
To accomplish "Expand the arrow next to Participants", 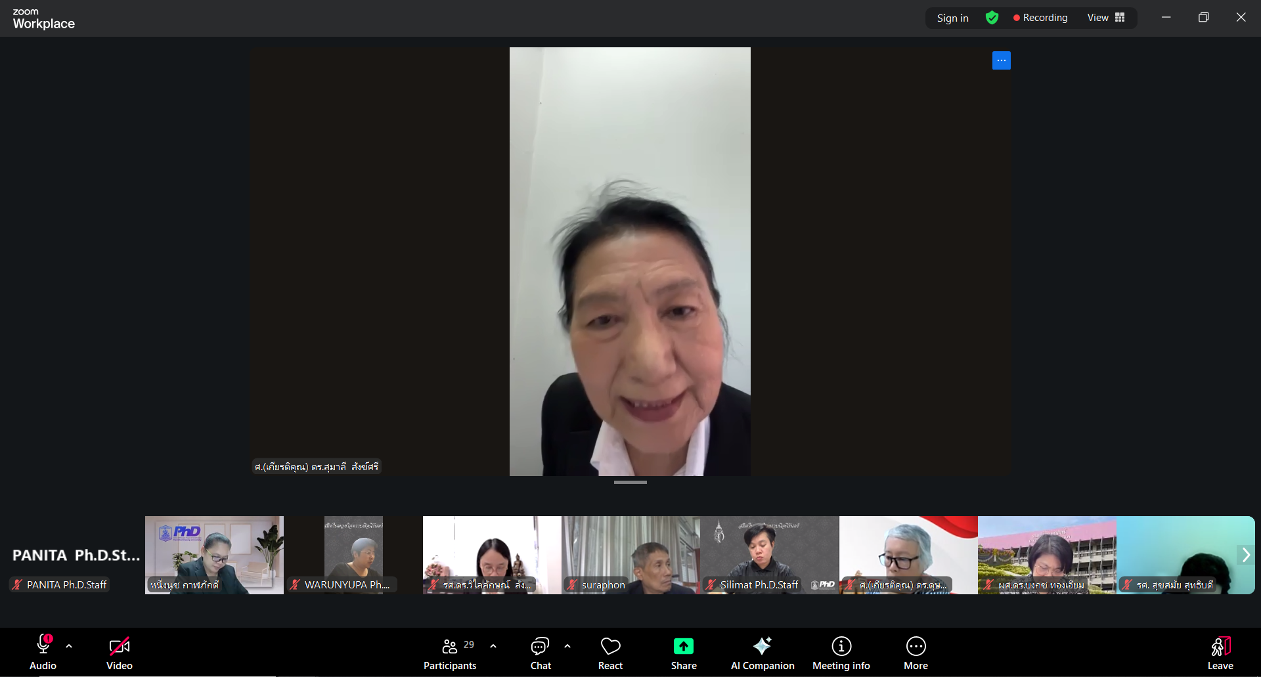I will [x=493, y=646].
